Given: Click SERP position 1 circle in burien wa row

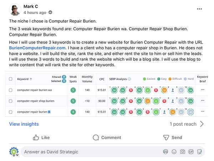Looking at the screenshot, I should [114, 90].
